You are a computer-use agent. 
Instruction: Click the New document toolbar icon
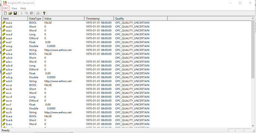5,13
